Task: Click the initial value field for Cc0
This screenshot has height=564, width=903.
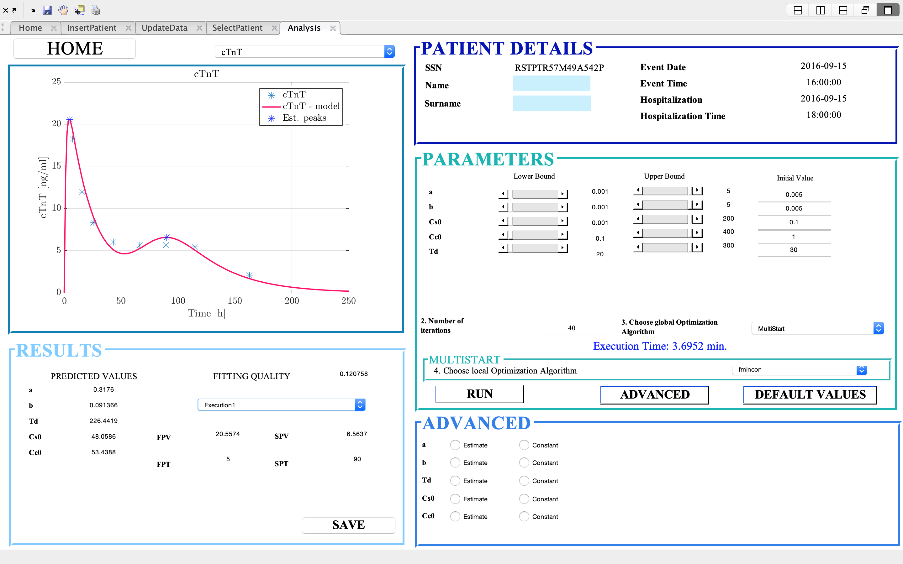Action: (794, 237)
